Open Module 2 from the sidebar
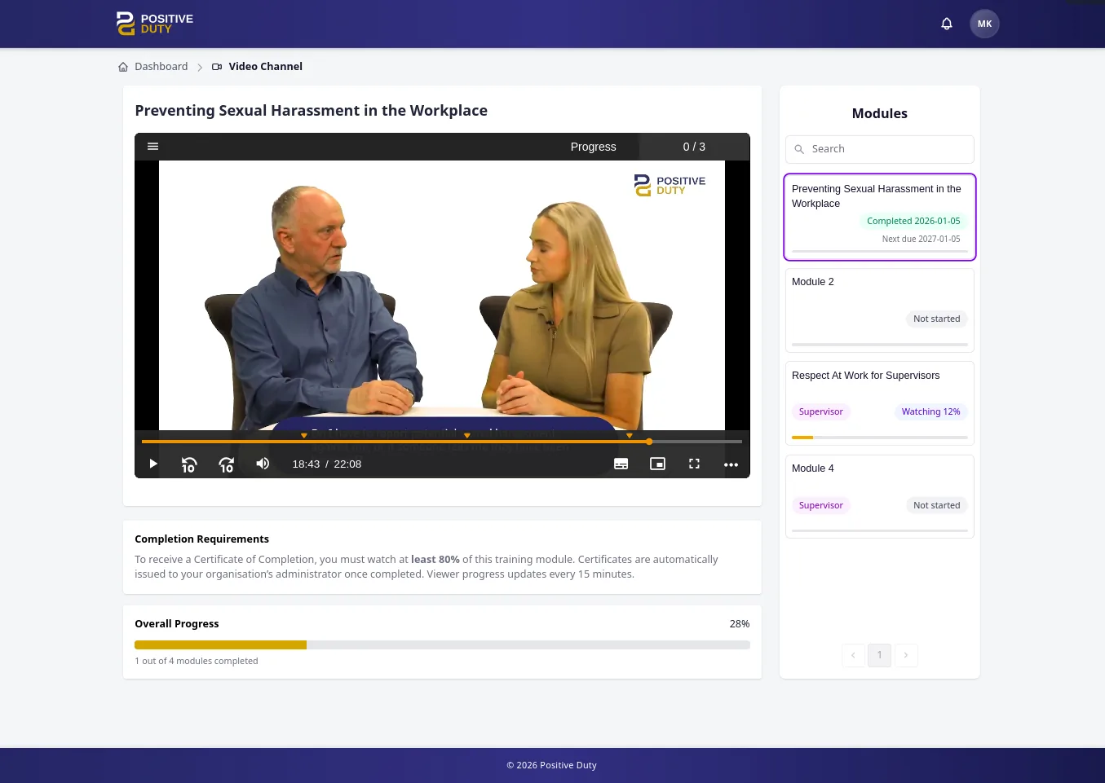The height and width of the screenshot is (783, 1105). (879, 310)
